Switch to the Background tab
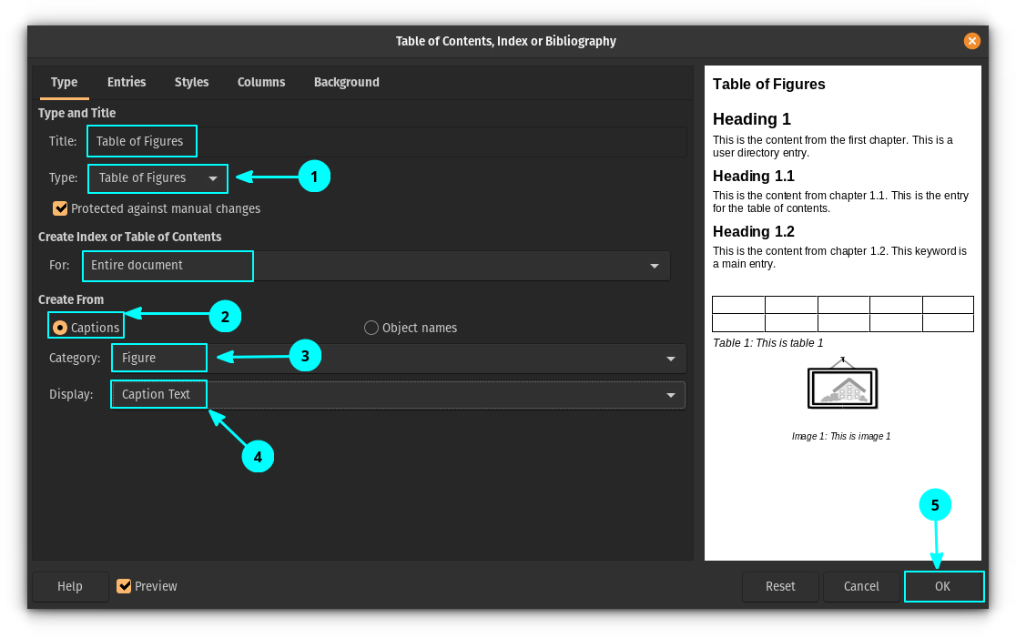This screenshot has width=1016, height=638. tap(346, 82)
